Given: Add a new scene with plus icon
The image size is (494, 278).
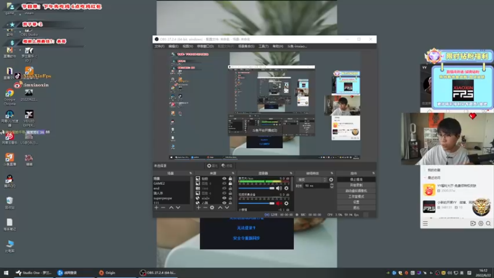Looking at the screenshot, I should (157, 208).
